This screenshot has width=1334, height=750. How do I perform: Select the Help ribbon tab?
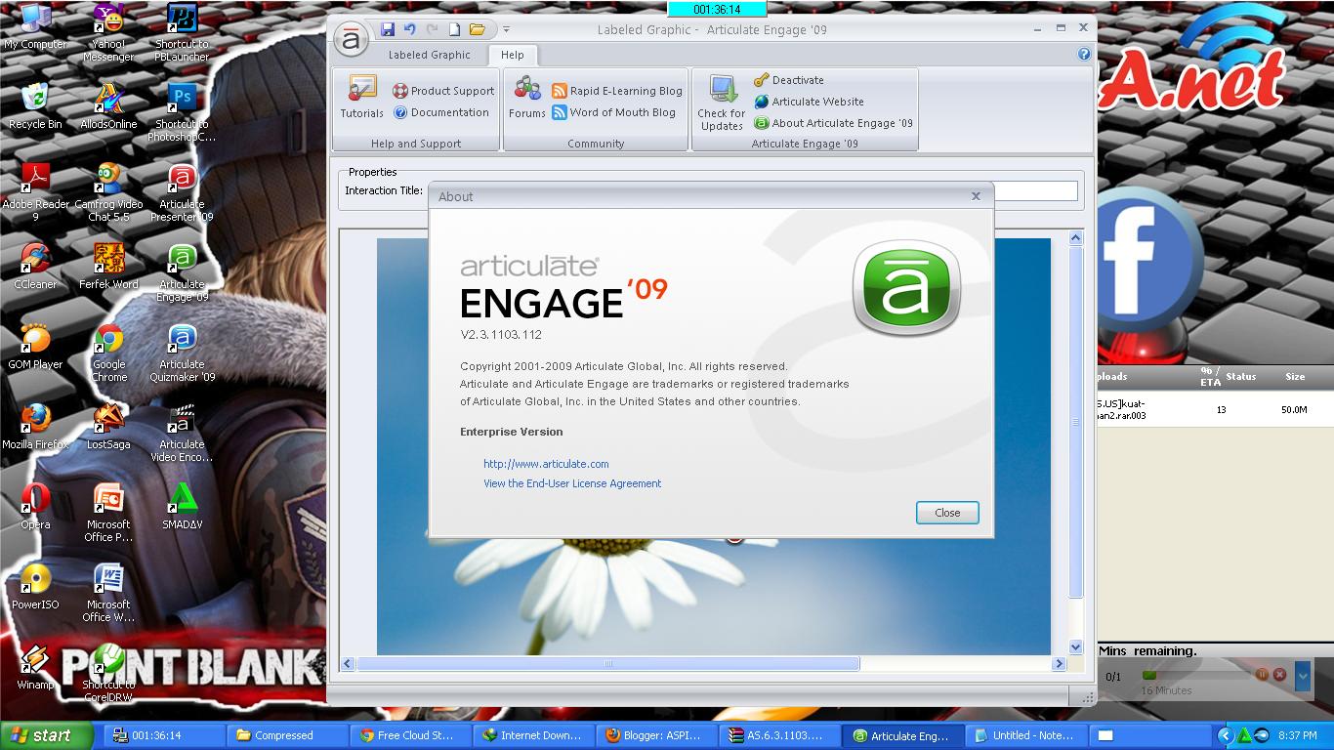click(x=512, y=55)
